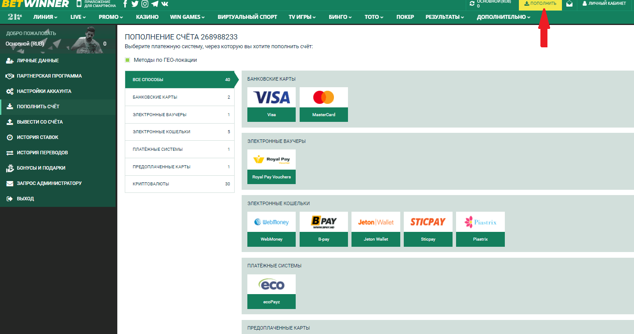Select the Visa payment logo
The width and height of the screenshot is (634, 334).
(x=272, y=97)
